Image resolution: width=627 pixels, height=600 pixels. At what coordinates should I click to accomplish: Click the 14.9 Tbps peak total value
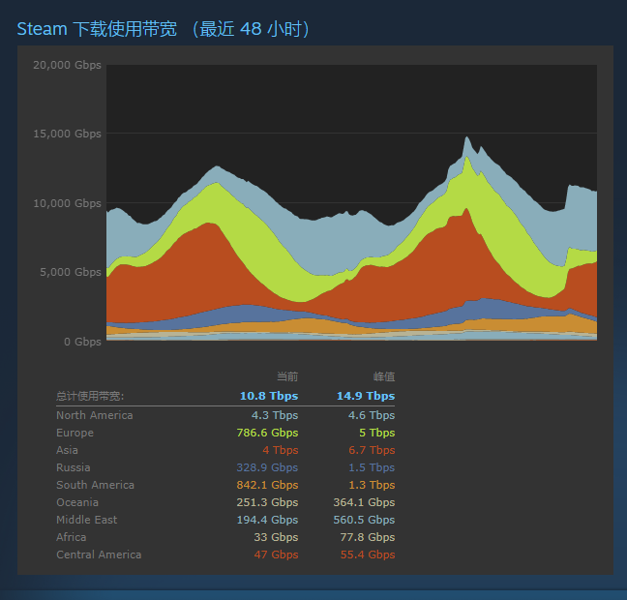366,396
